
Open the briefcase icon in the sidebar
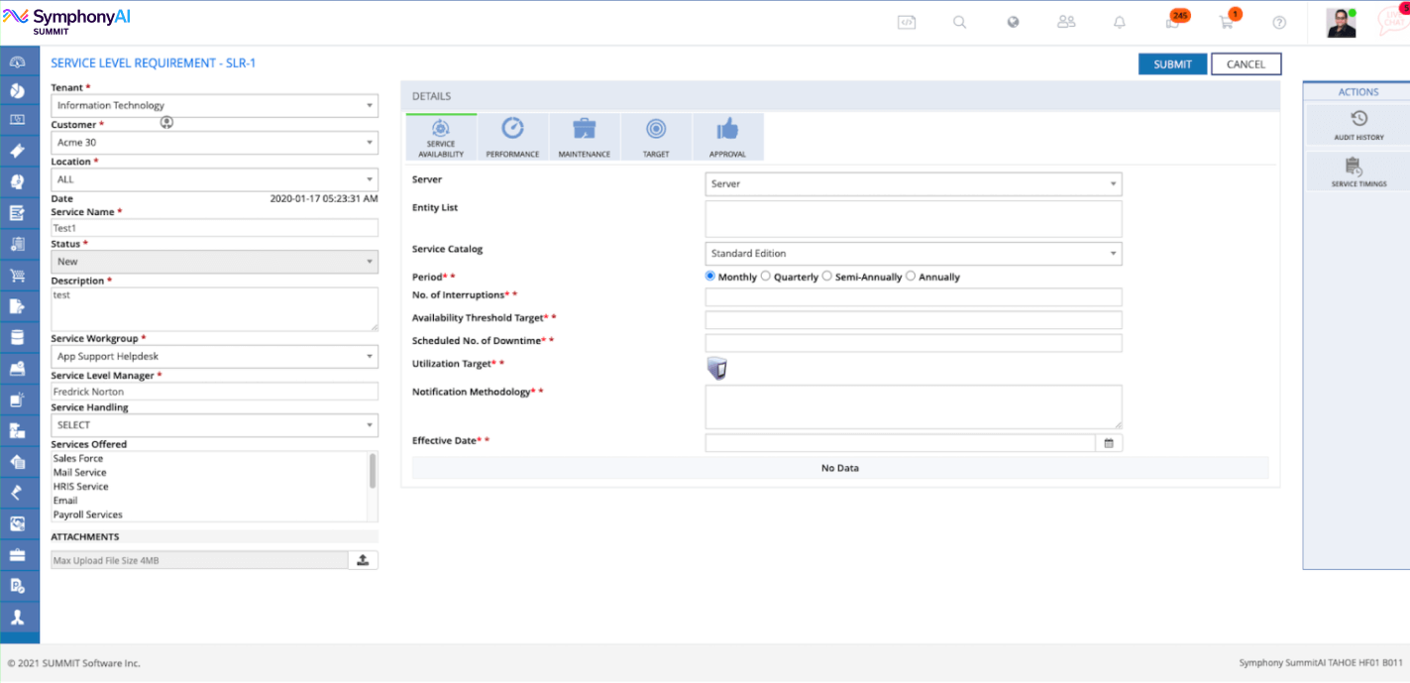point(18,554)
